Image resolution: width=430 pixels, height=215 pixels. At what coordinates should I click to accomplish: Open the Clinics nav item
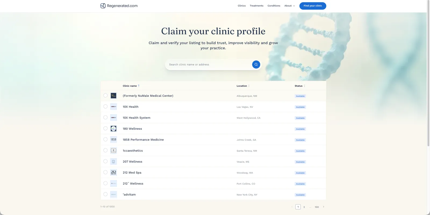pyautogui.click(x=242, y=6)
